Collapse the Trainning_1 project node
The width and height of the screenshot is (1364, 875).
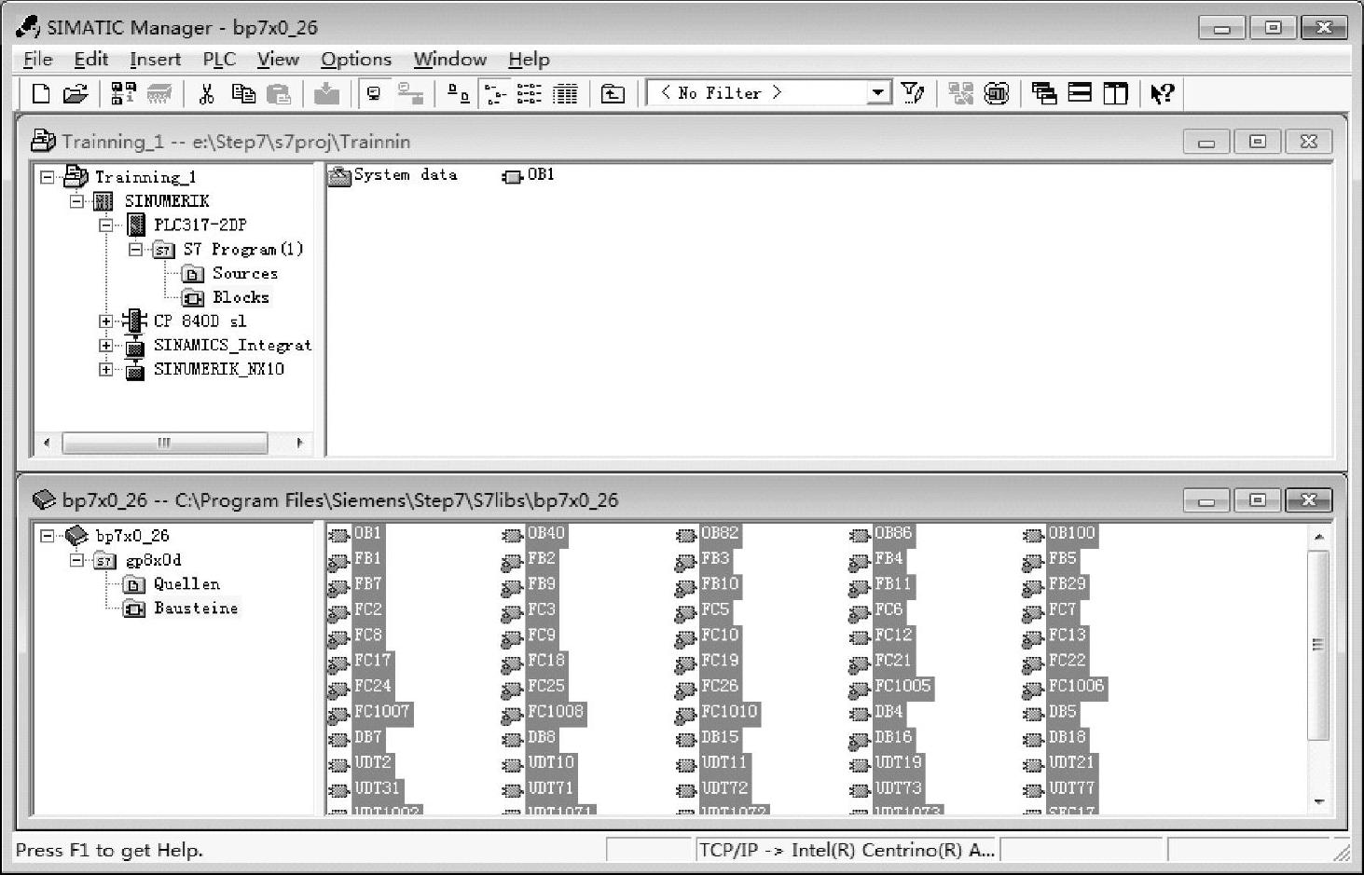click(48, 177)
